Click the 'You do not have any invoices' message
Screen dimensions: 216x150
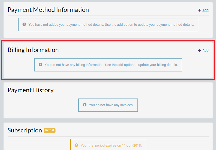click(x=111, y=105)
